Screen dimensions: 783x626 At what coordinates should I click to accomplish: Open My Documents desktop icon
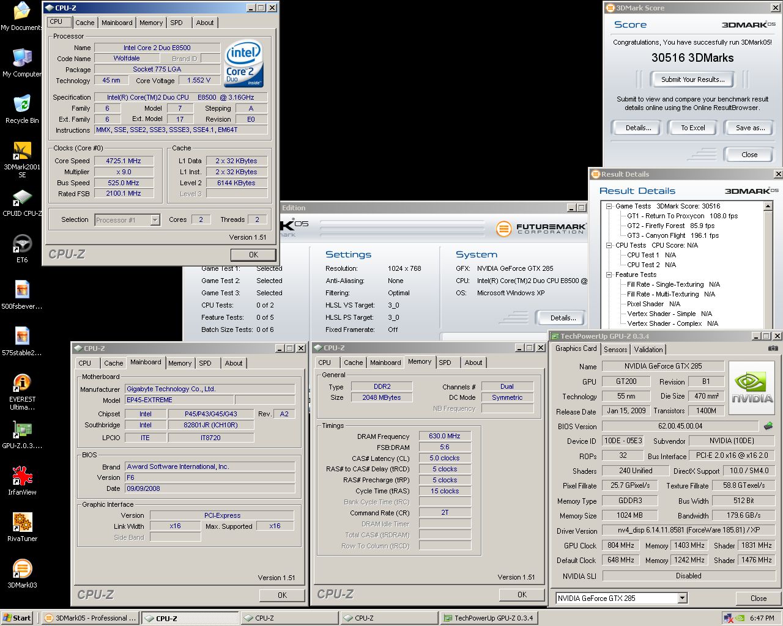click(21, 17)
